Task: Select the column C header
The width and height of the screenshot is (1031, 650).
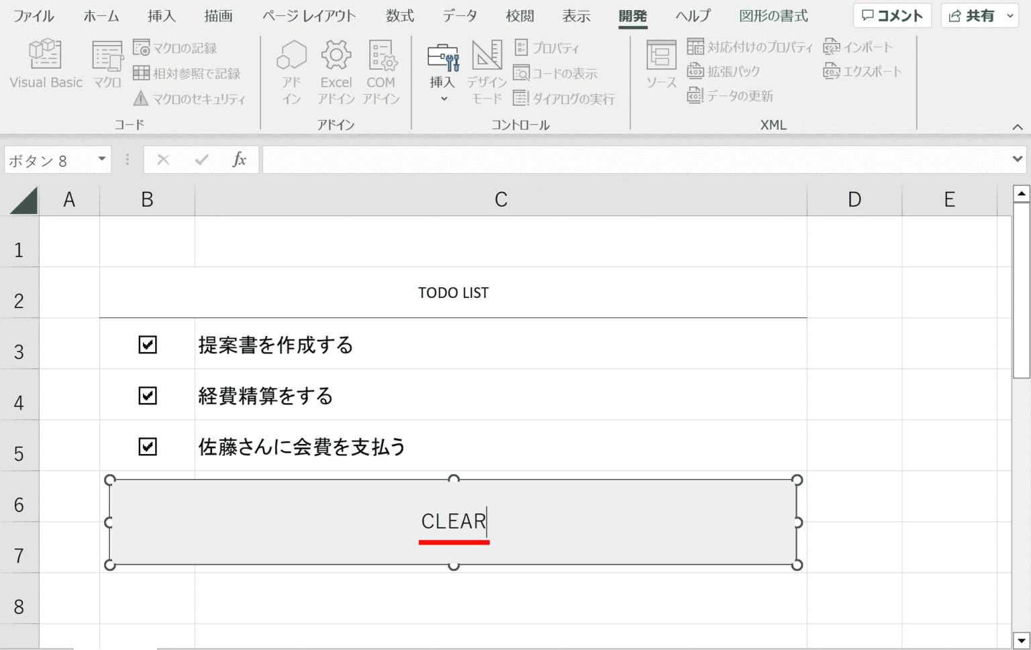Action: click(501, 200)
